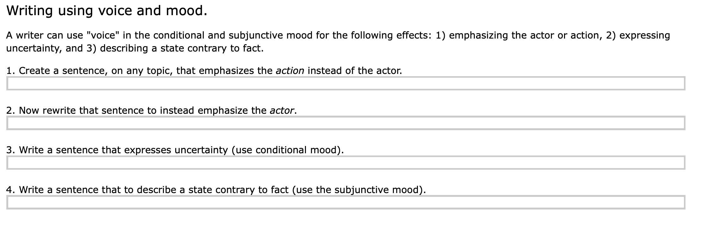Click the '(use conditional mood)' text
This screenshot has width=701, height=249.
[288, 150]
